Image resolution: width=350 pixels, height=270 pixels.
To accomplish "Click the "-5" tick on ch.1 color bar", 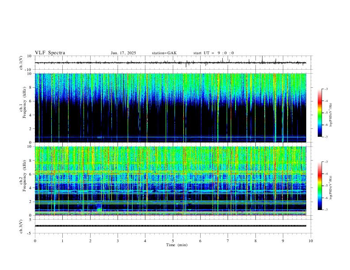I will 326,113.
